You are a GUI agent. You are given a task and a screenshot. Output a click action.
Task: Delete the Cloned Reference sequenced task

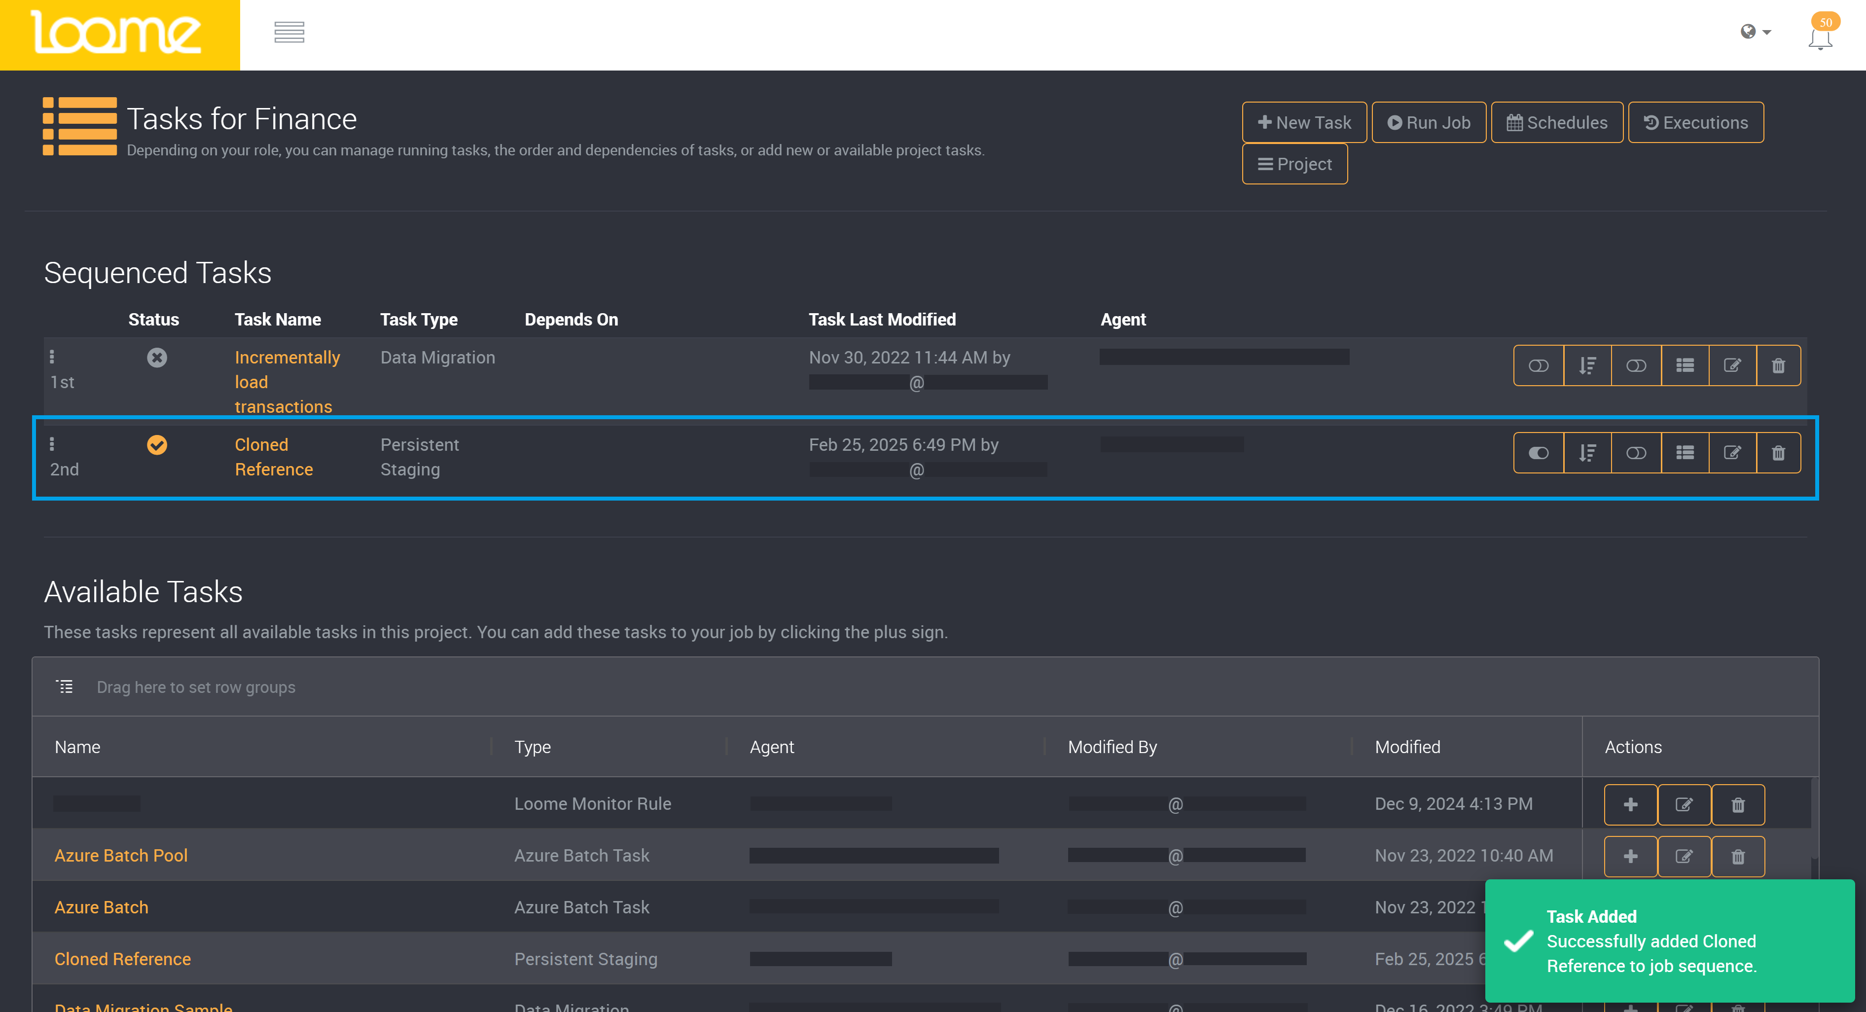[x=1778, y=453]
